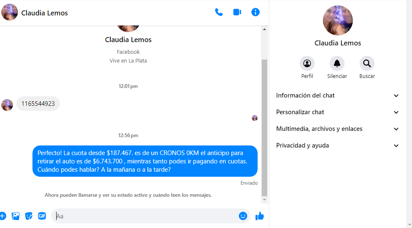The height and width of the screenshot is (228, 412).
Task: Open the GIF picker
Action: coord(42,216)
